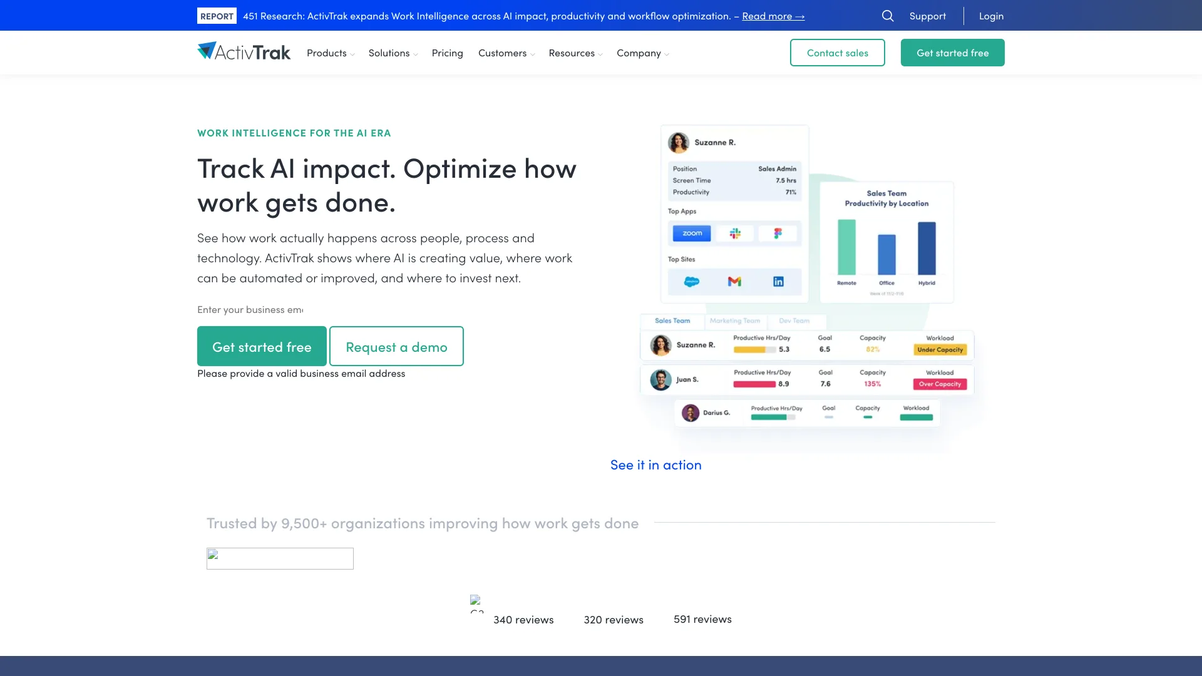Click the ActivTrak logo

(244, 52)
